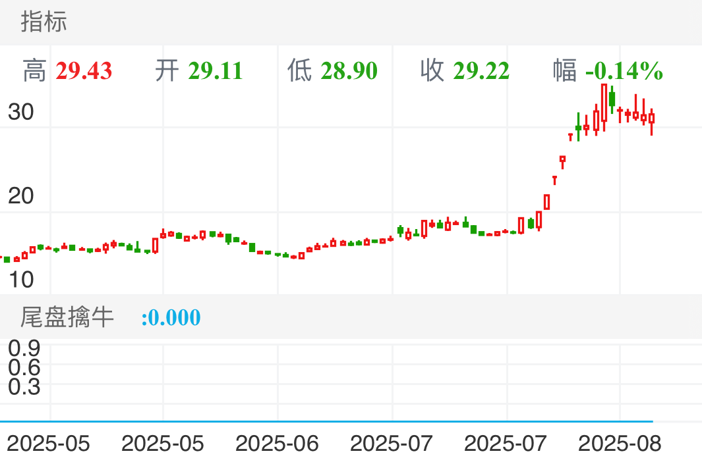Click the 20 price axis label
Viewport: 702px width, 466px height.
point(20,196)
